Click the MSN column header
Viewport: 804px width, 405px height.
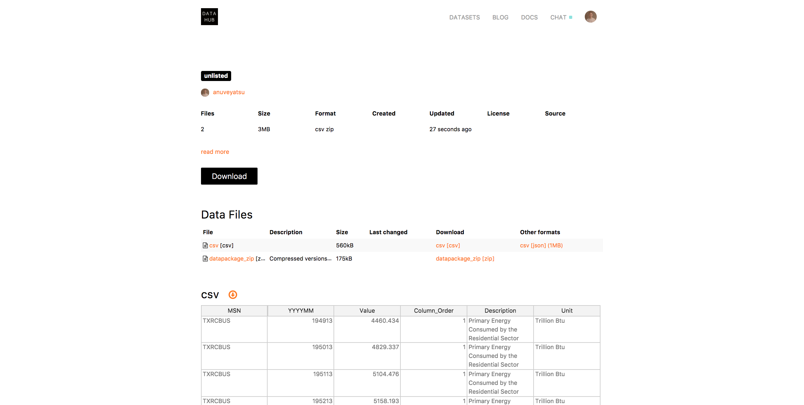pos(234,310)
